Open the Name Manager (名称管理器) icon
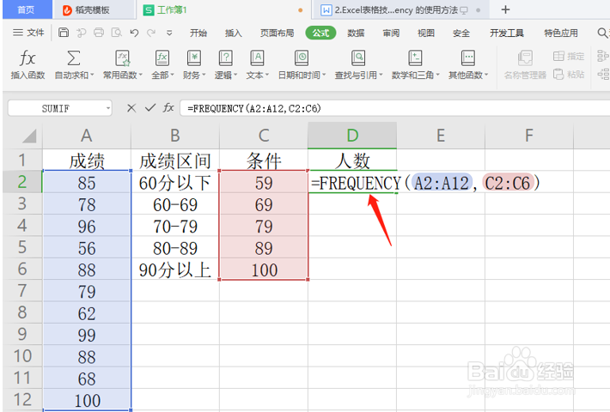The image size is (610, 412). point(525,58)
